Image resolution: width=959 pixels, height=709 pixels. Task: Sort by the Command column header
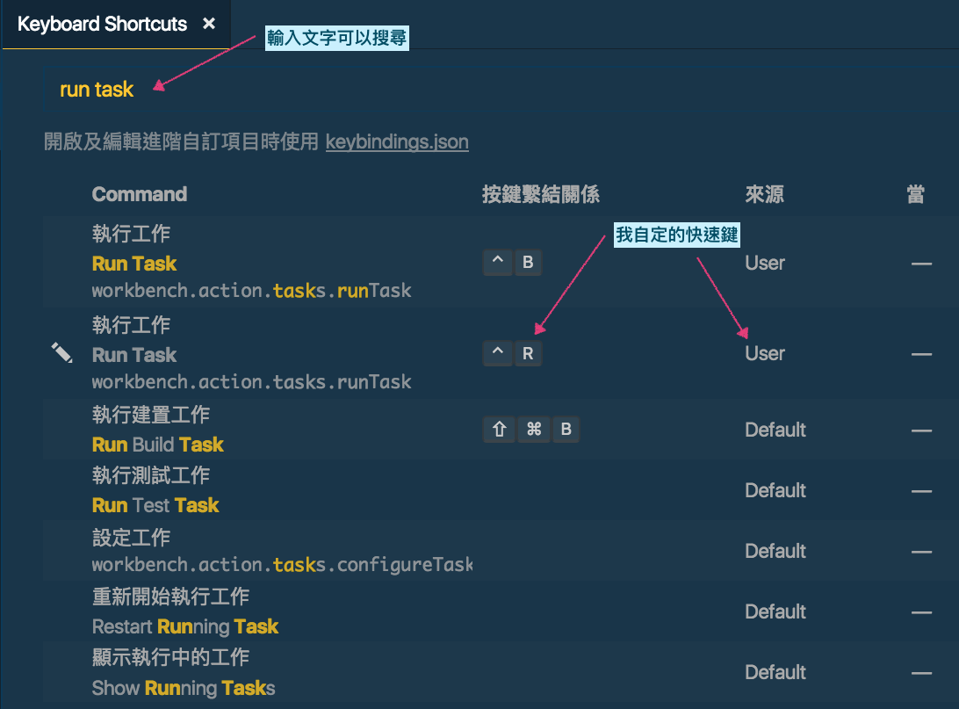click(x=140, y=194)
